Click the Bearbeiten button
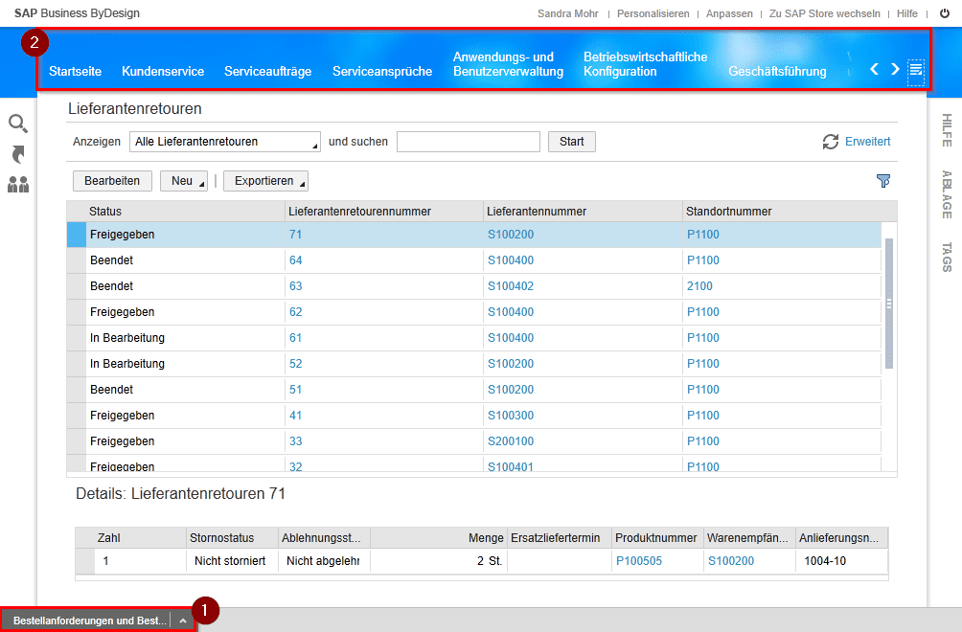Image resolution: width=962 pixels, height=632 pixels. click(x=112, y=181)
